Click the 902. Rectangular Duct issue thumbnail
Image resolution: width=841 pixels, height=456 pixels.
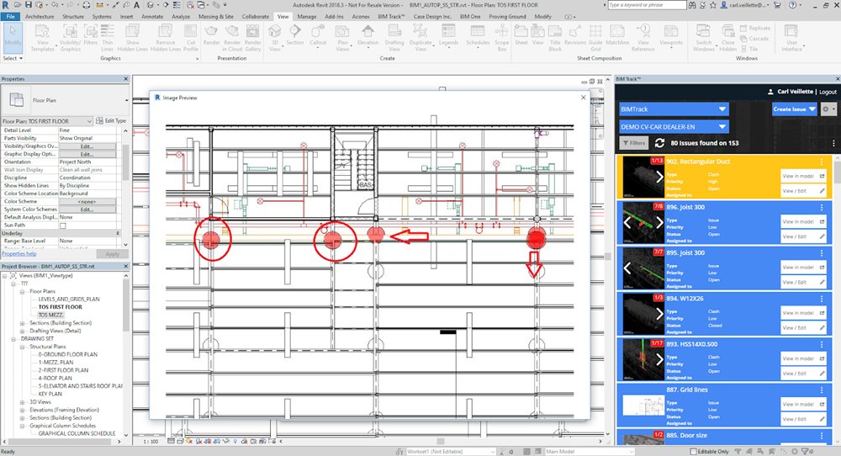tap(643, 177)
